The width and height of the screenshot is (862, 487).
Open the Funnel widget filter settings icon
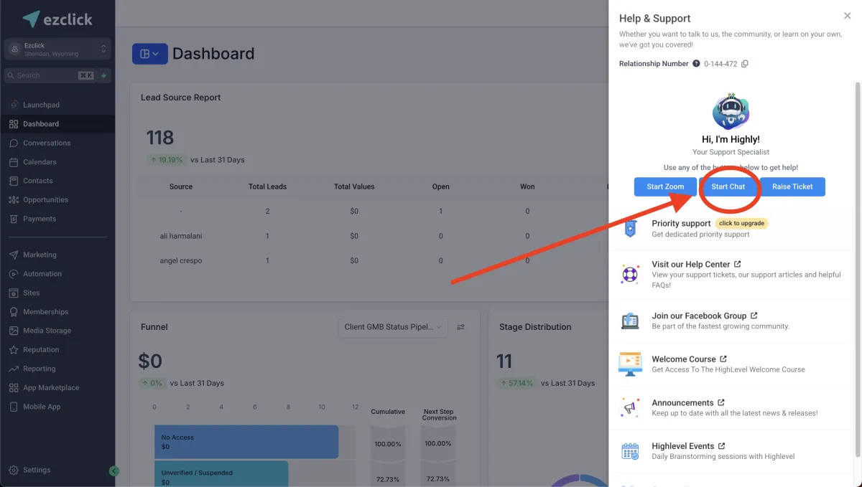tap(460, 327)
